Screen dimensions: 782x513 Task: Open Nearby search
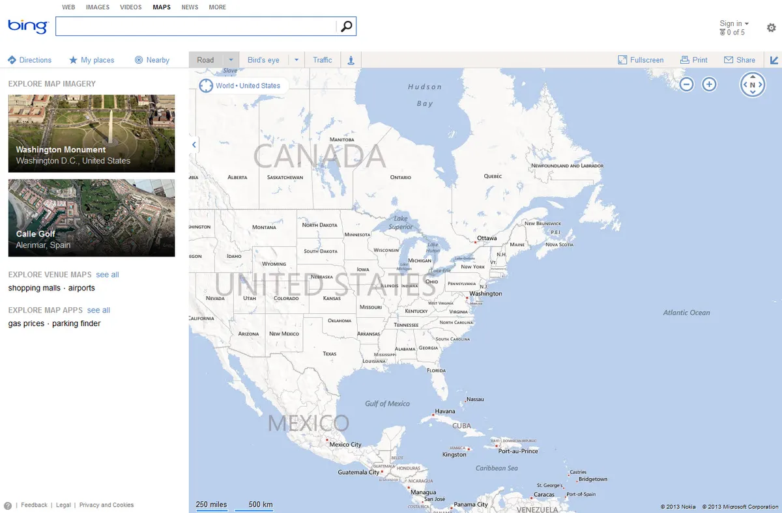tap(152, 59)
